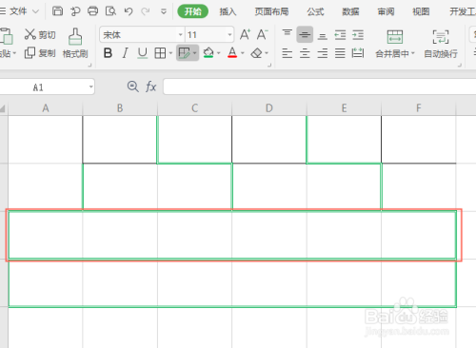This screenshot has height=348, width=476.
Task: Expand the eraser clear dropdown arrow
Action: (x=267, y=53)
